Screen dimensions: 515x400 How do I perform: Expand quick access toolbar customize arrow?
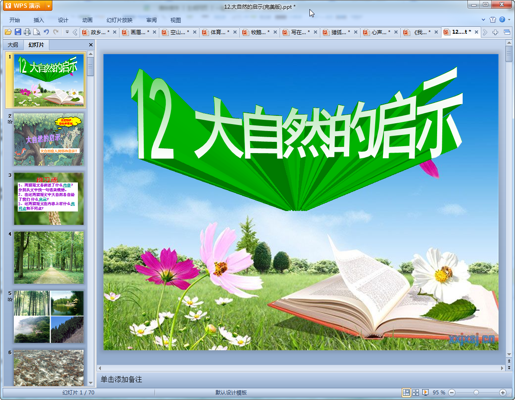click(x=67, y=32)
